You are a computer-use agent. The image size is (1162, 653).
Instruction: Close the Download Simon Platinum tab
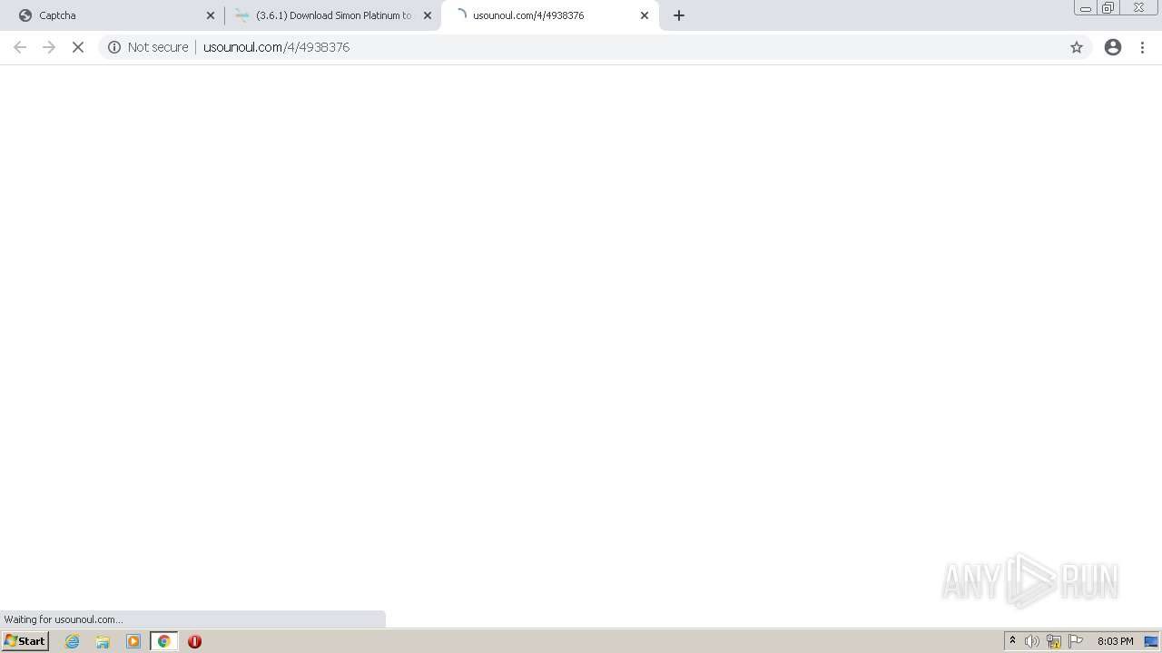coord(428,15)
